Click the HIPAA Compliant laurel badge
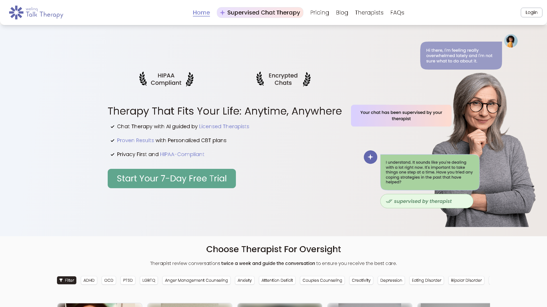This screenshot has width=547, height=307. (x=166, y=79)
